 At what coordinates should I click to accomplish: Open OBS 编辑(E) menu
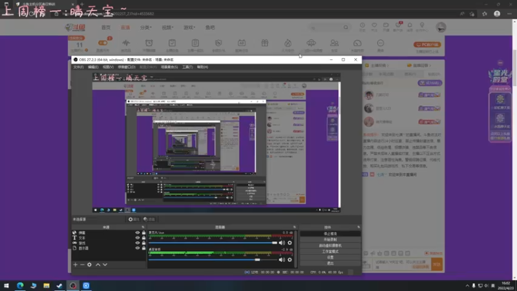(93, 67)
